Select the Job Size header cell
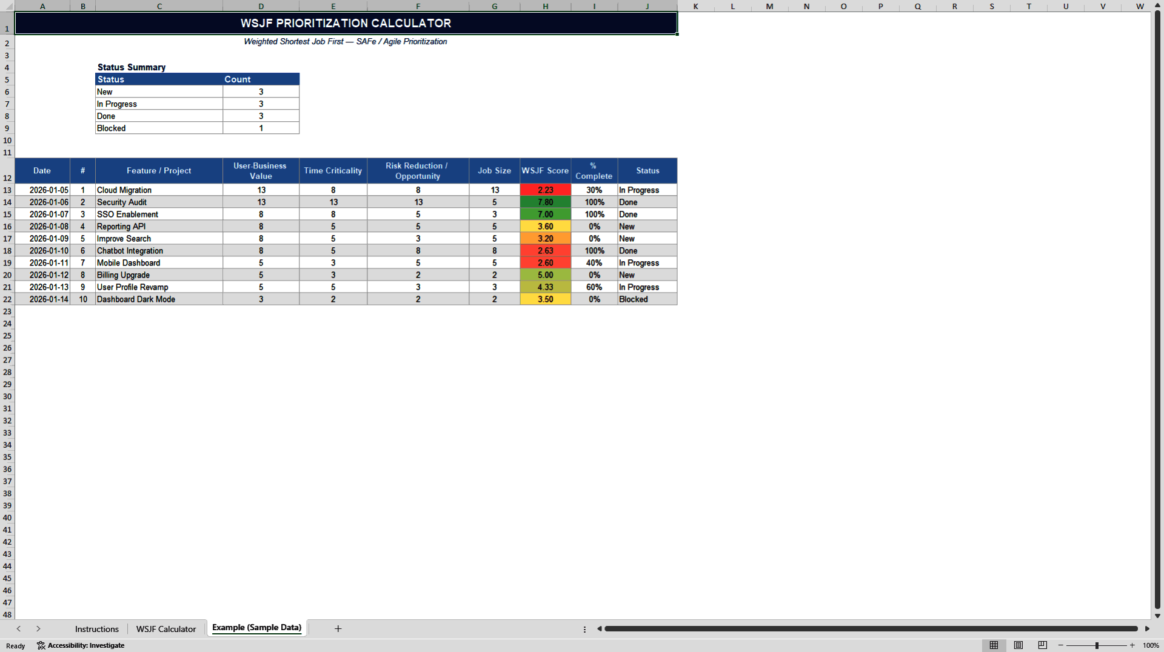This screenshot has height=652, width=1164. pyautogui.click(x=494, y=171)
